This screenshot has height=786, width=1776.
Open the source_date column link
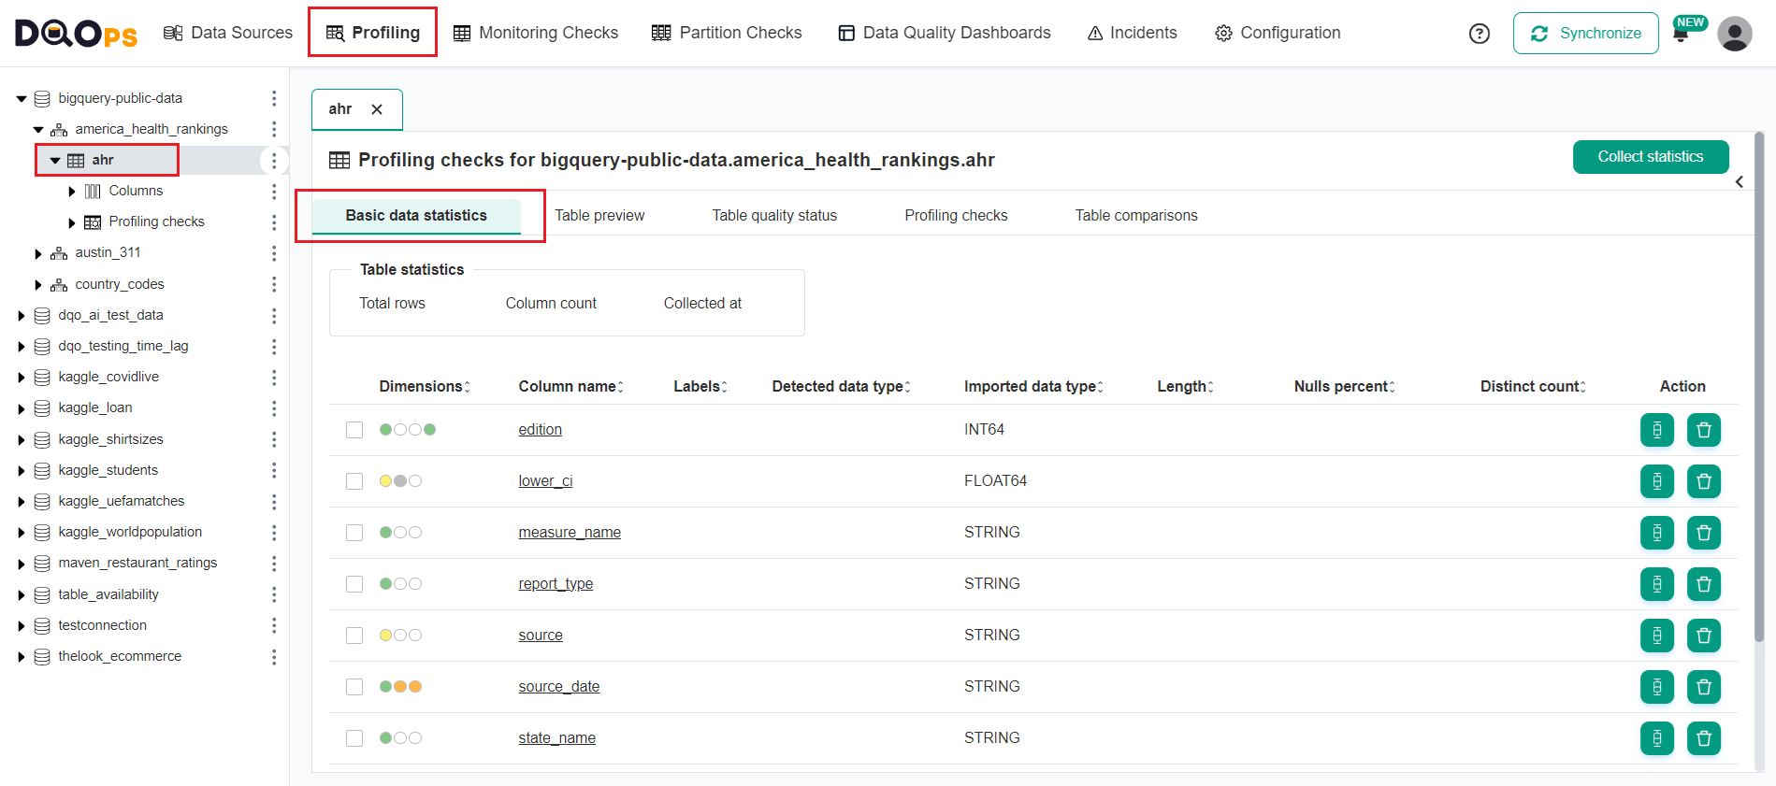point(559,687)
